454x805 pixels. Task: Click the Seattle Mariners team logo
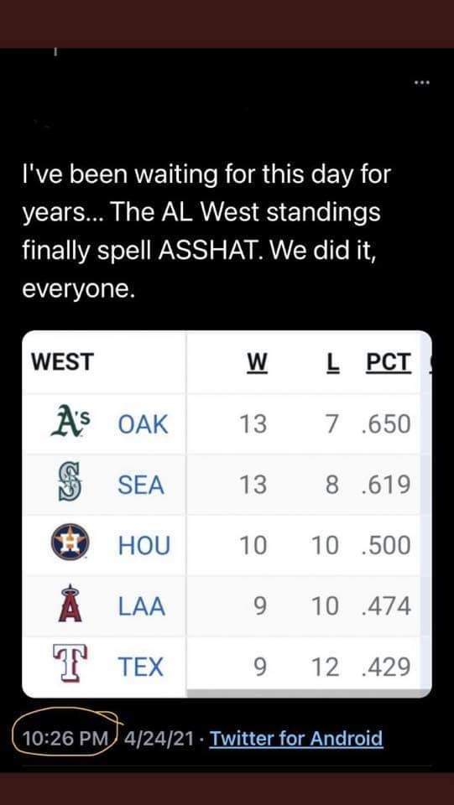point(70,484)
